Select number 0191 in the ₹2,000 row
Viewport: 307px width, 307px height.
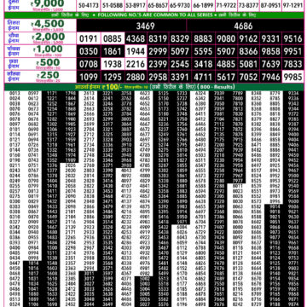pos(88,38)
